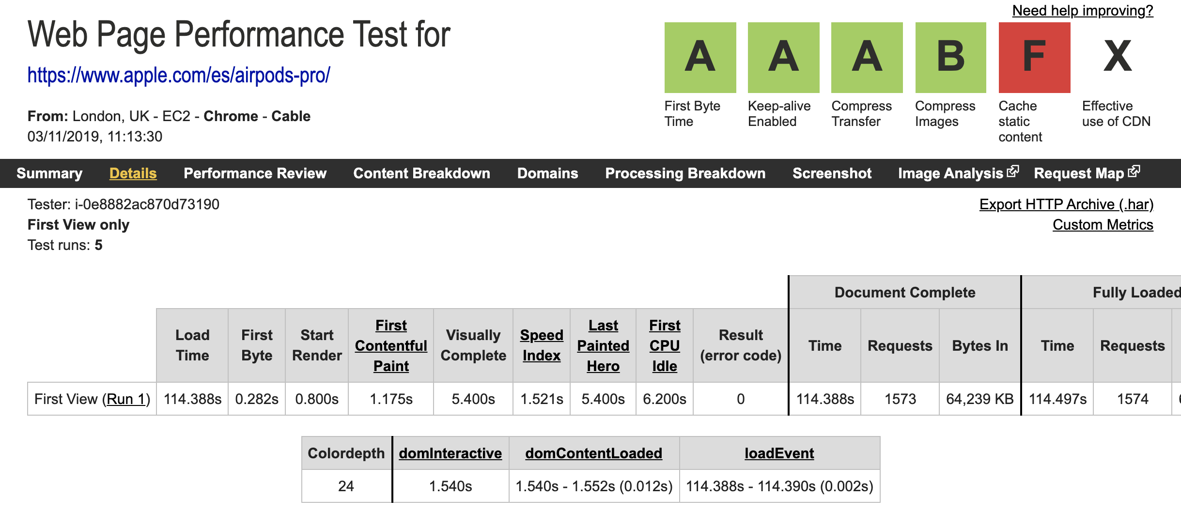Open the tested apple.com airpods-pro URL
The height and width of the screenshot is (529, 1181).
pyautogui.click(x=178, y=76)
